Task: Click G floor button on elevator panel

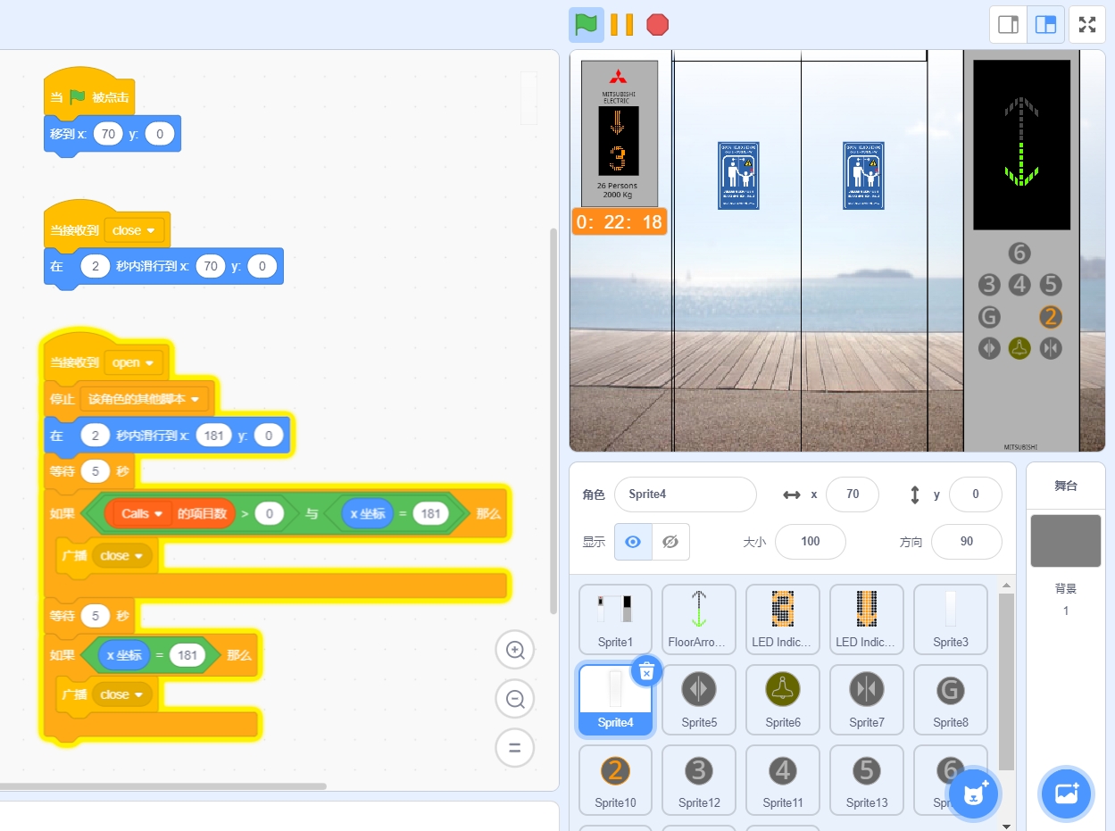Action: (988, 317)
